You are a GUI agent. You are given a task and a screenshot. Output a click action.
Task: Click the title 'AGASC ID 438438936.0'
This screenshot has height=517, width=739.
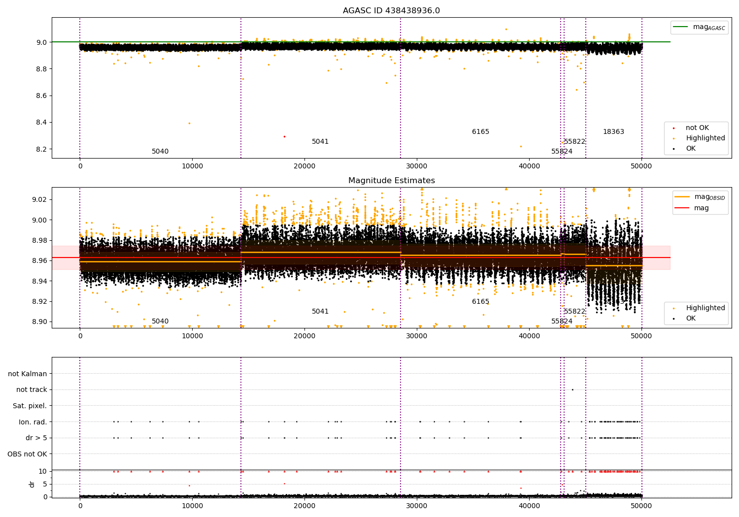pos(391,11)
